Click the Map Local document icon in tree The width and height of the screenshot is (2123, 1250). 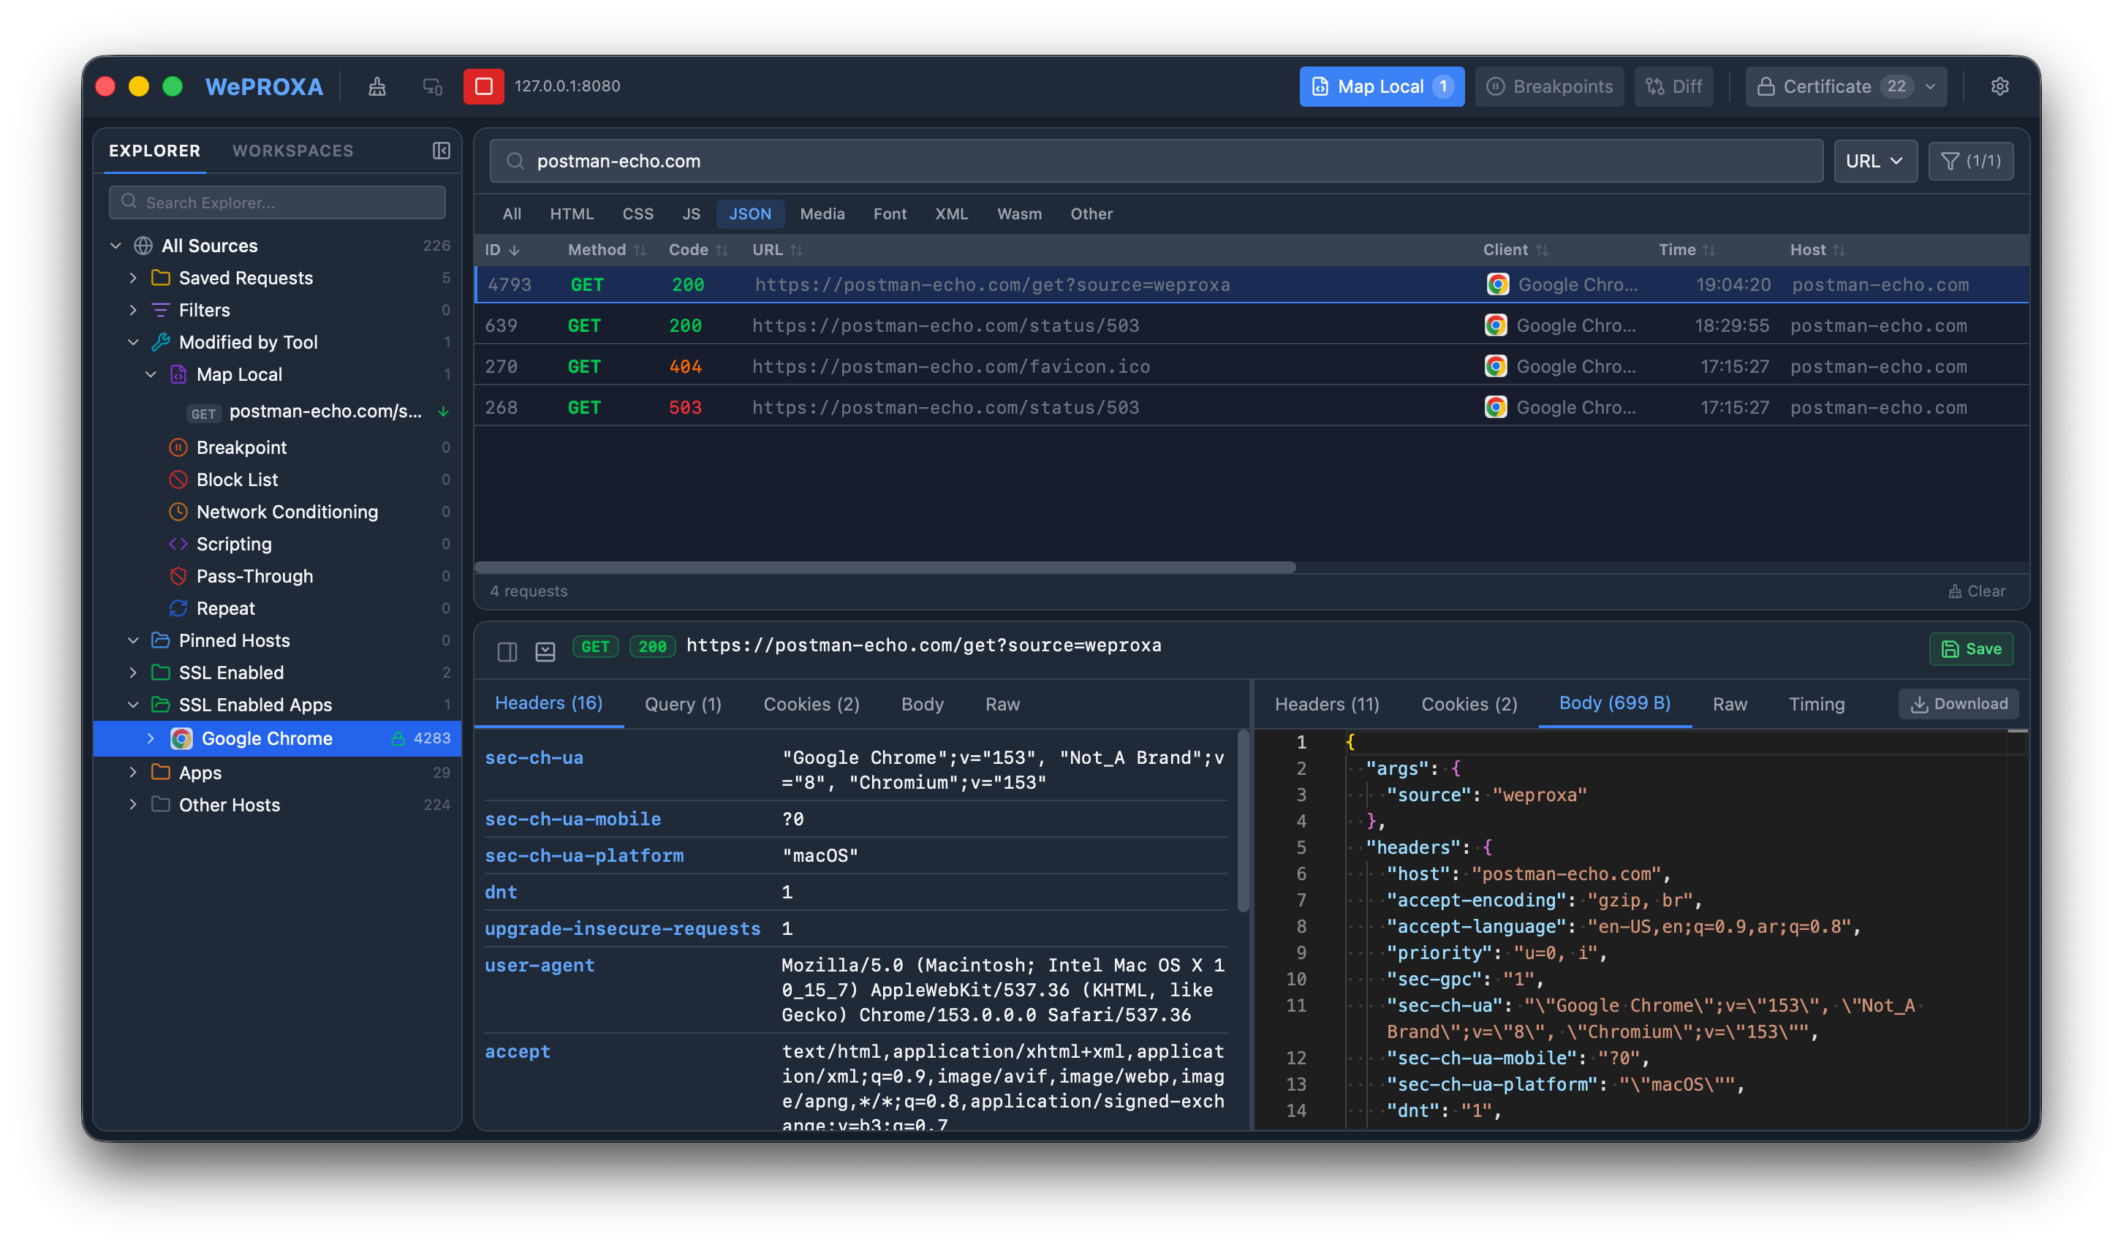[178, 374]
